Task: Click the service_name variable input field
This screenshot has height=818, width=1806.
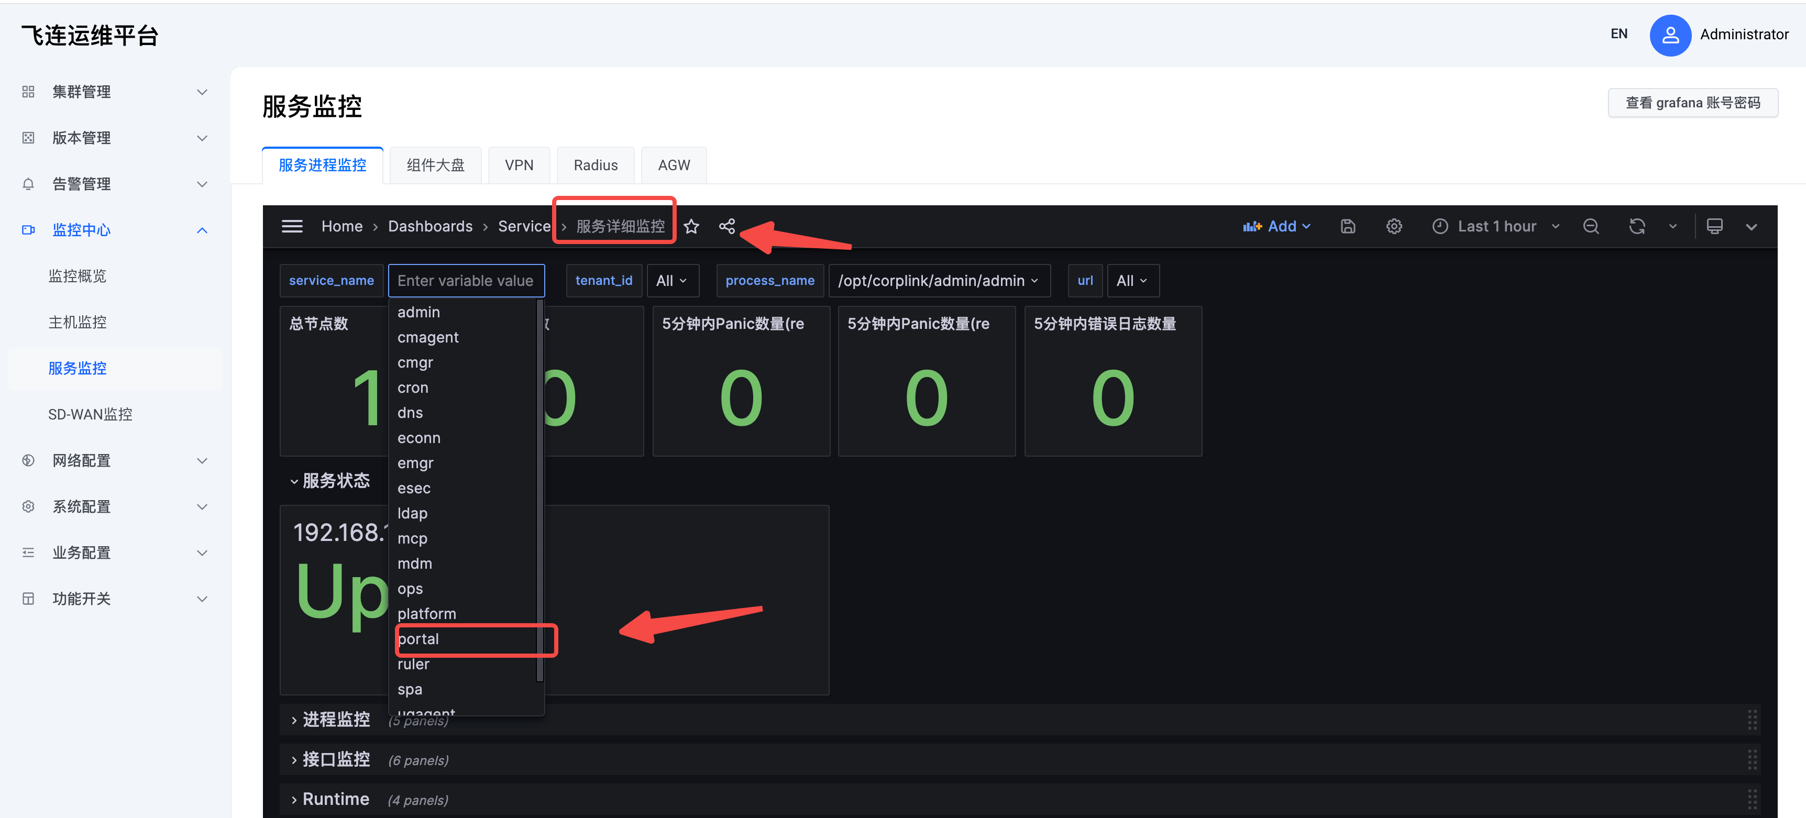Action: click(466, 280)
